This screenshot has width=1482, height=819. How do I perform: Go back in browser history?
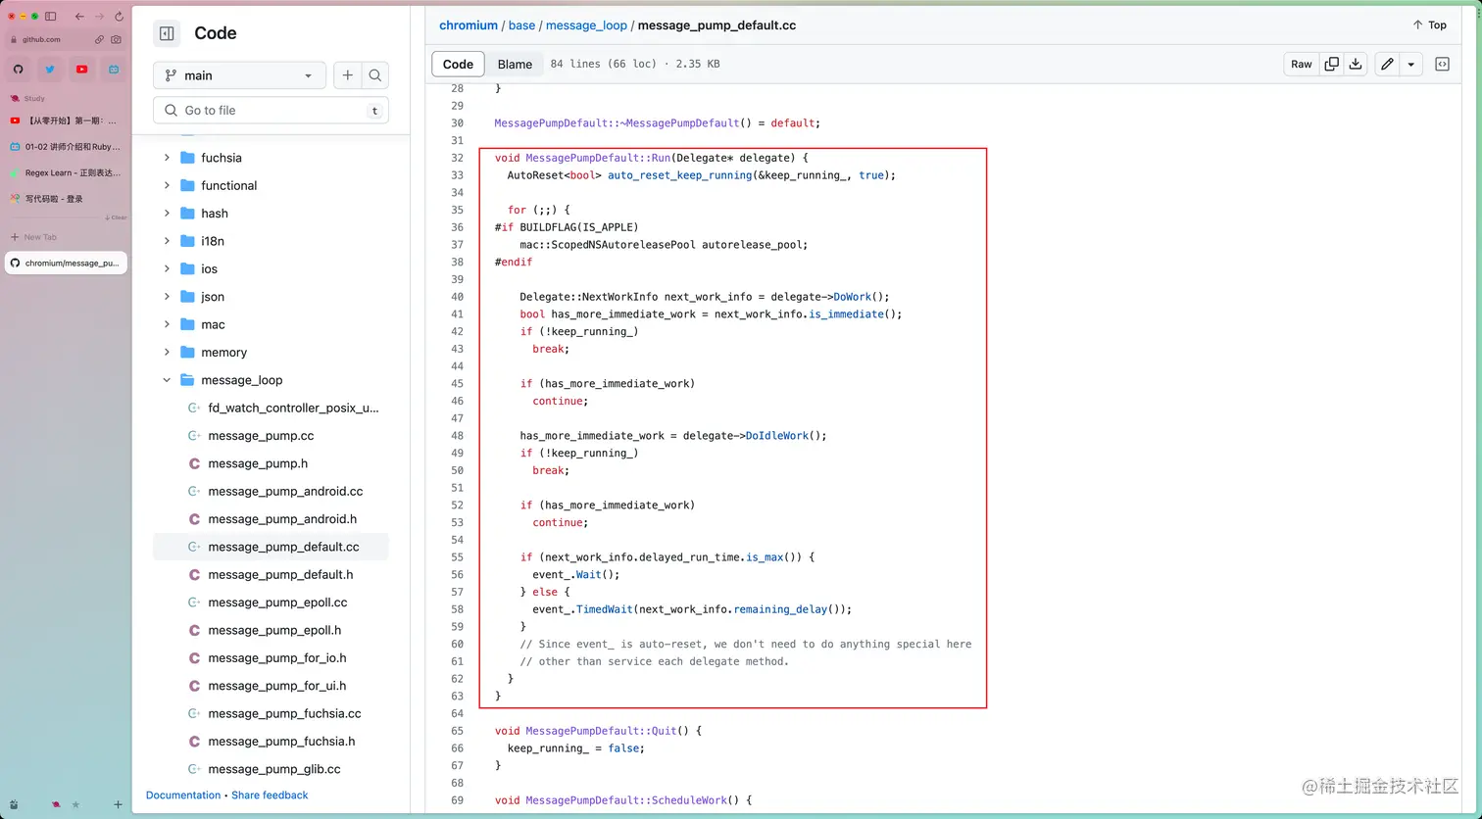click(x=79, y=17)
